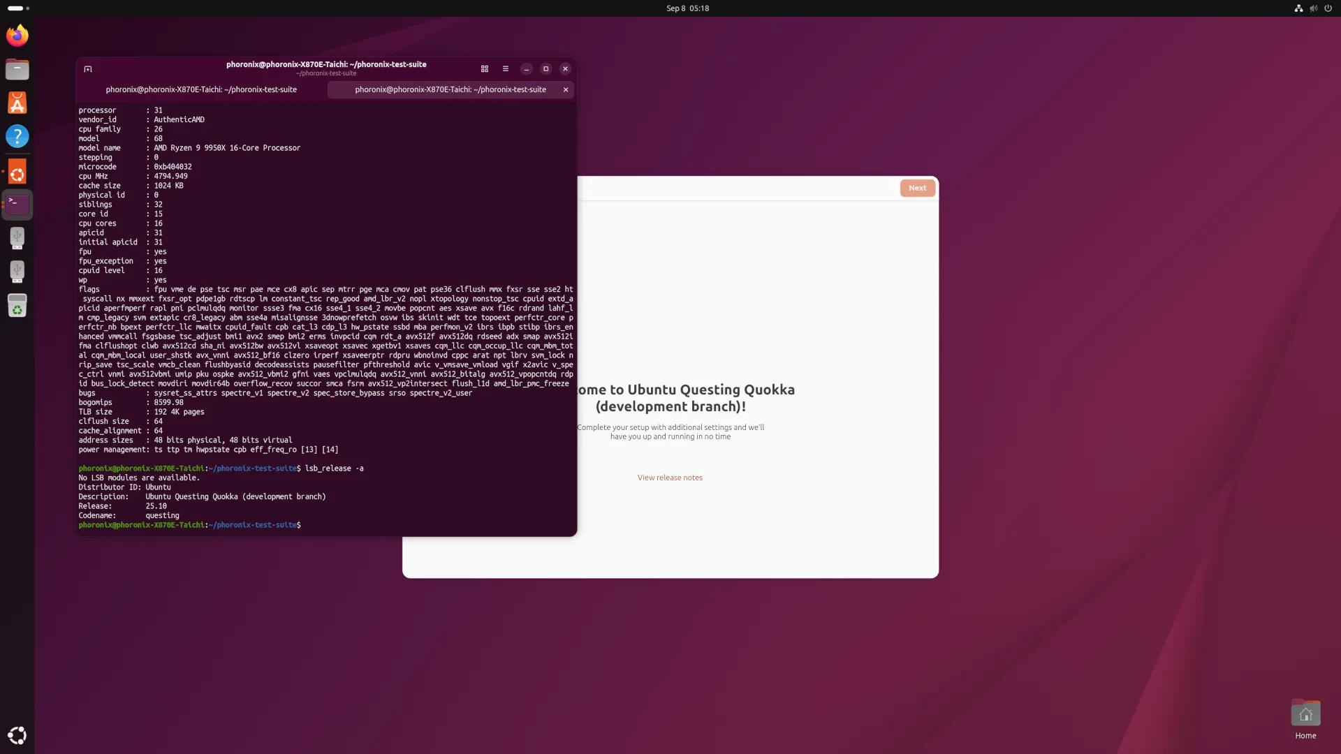The height and width of the screenshot is (754, 1341).
Task: Open Help app from dock
Action: coord(17,136)
